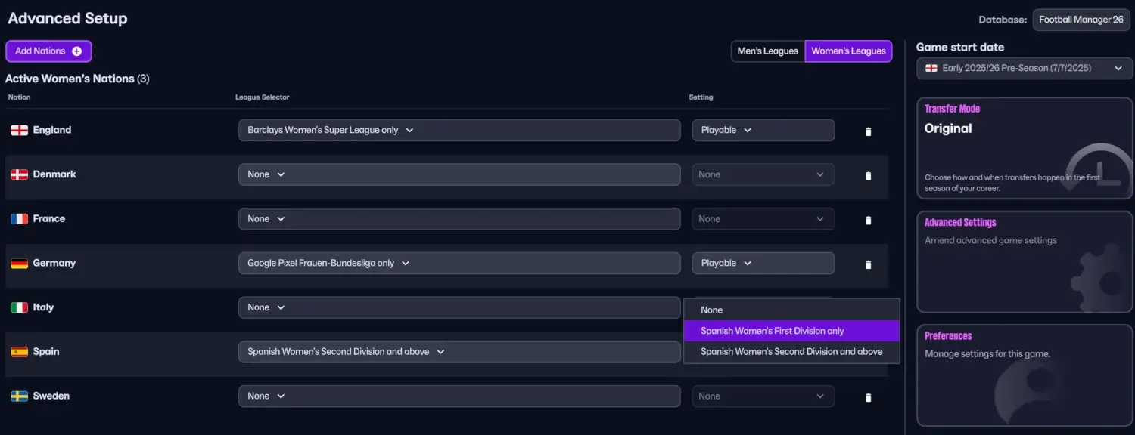Open Sweden's setting dropdown
Screen dimensions: 1135x435
763,396
